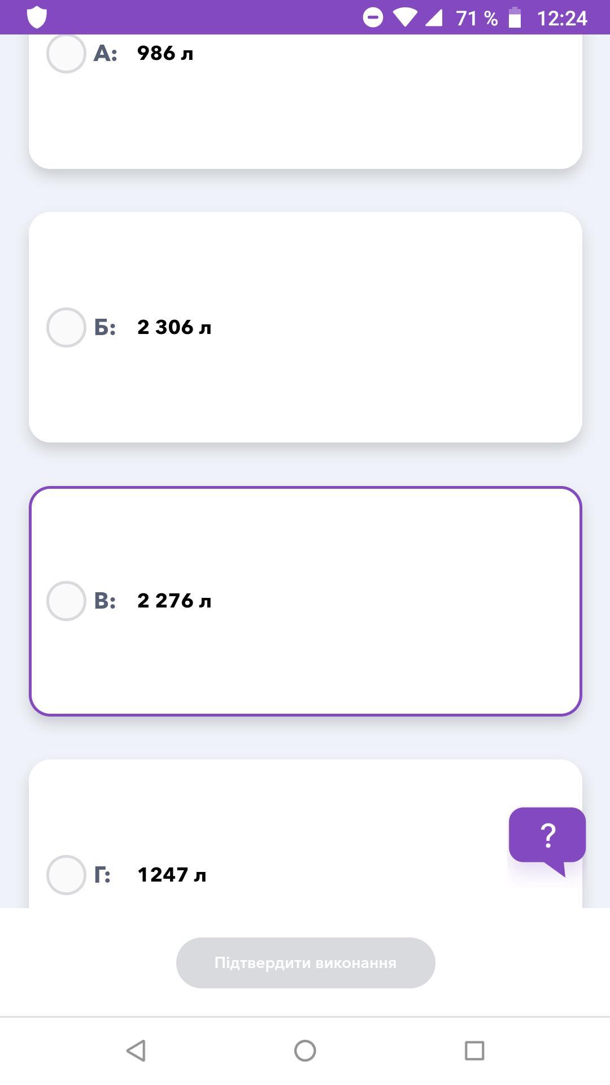Tap the clock showing 12:24

tap(562, 18)
